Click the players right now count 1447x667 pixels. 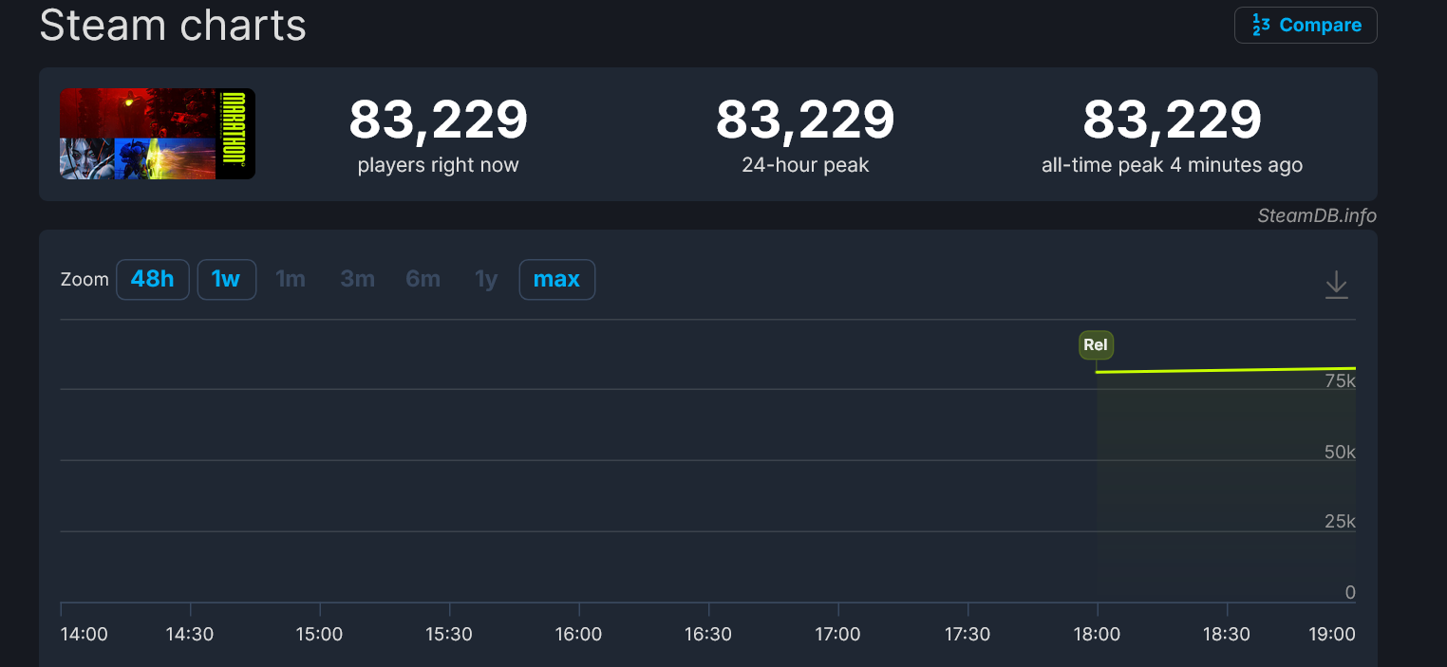tap(438, 120)
